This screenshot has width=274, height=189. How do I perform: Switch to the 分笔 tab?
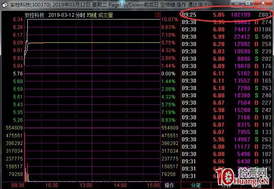pyautogui.click(x=196, y=185)
